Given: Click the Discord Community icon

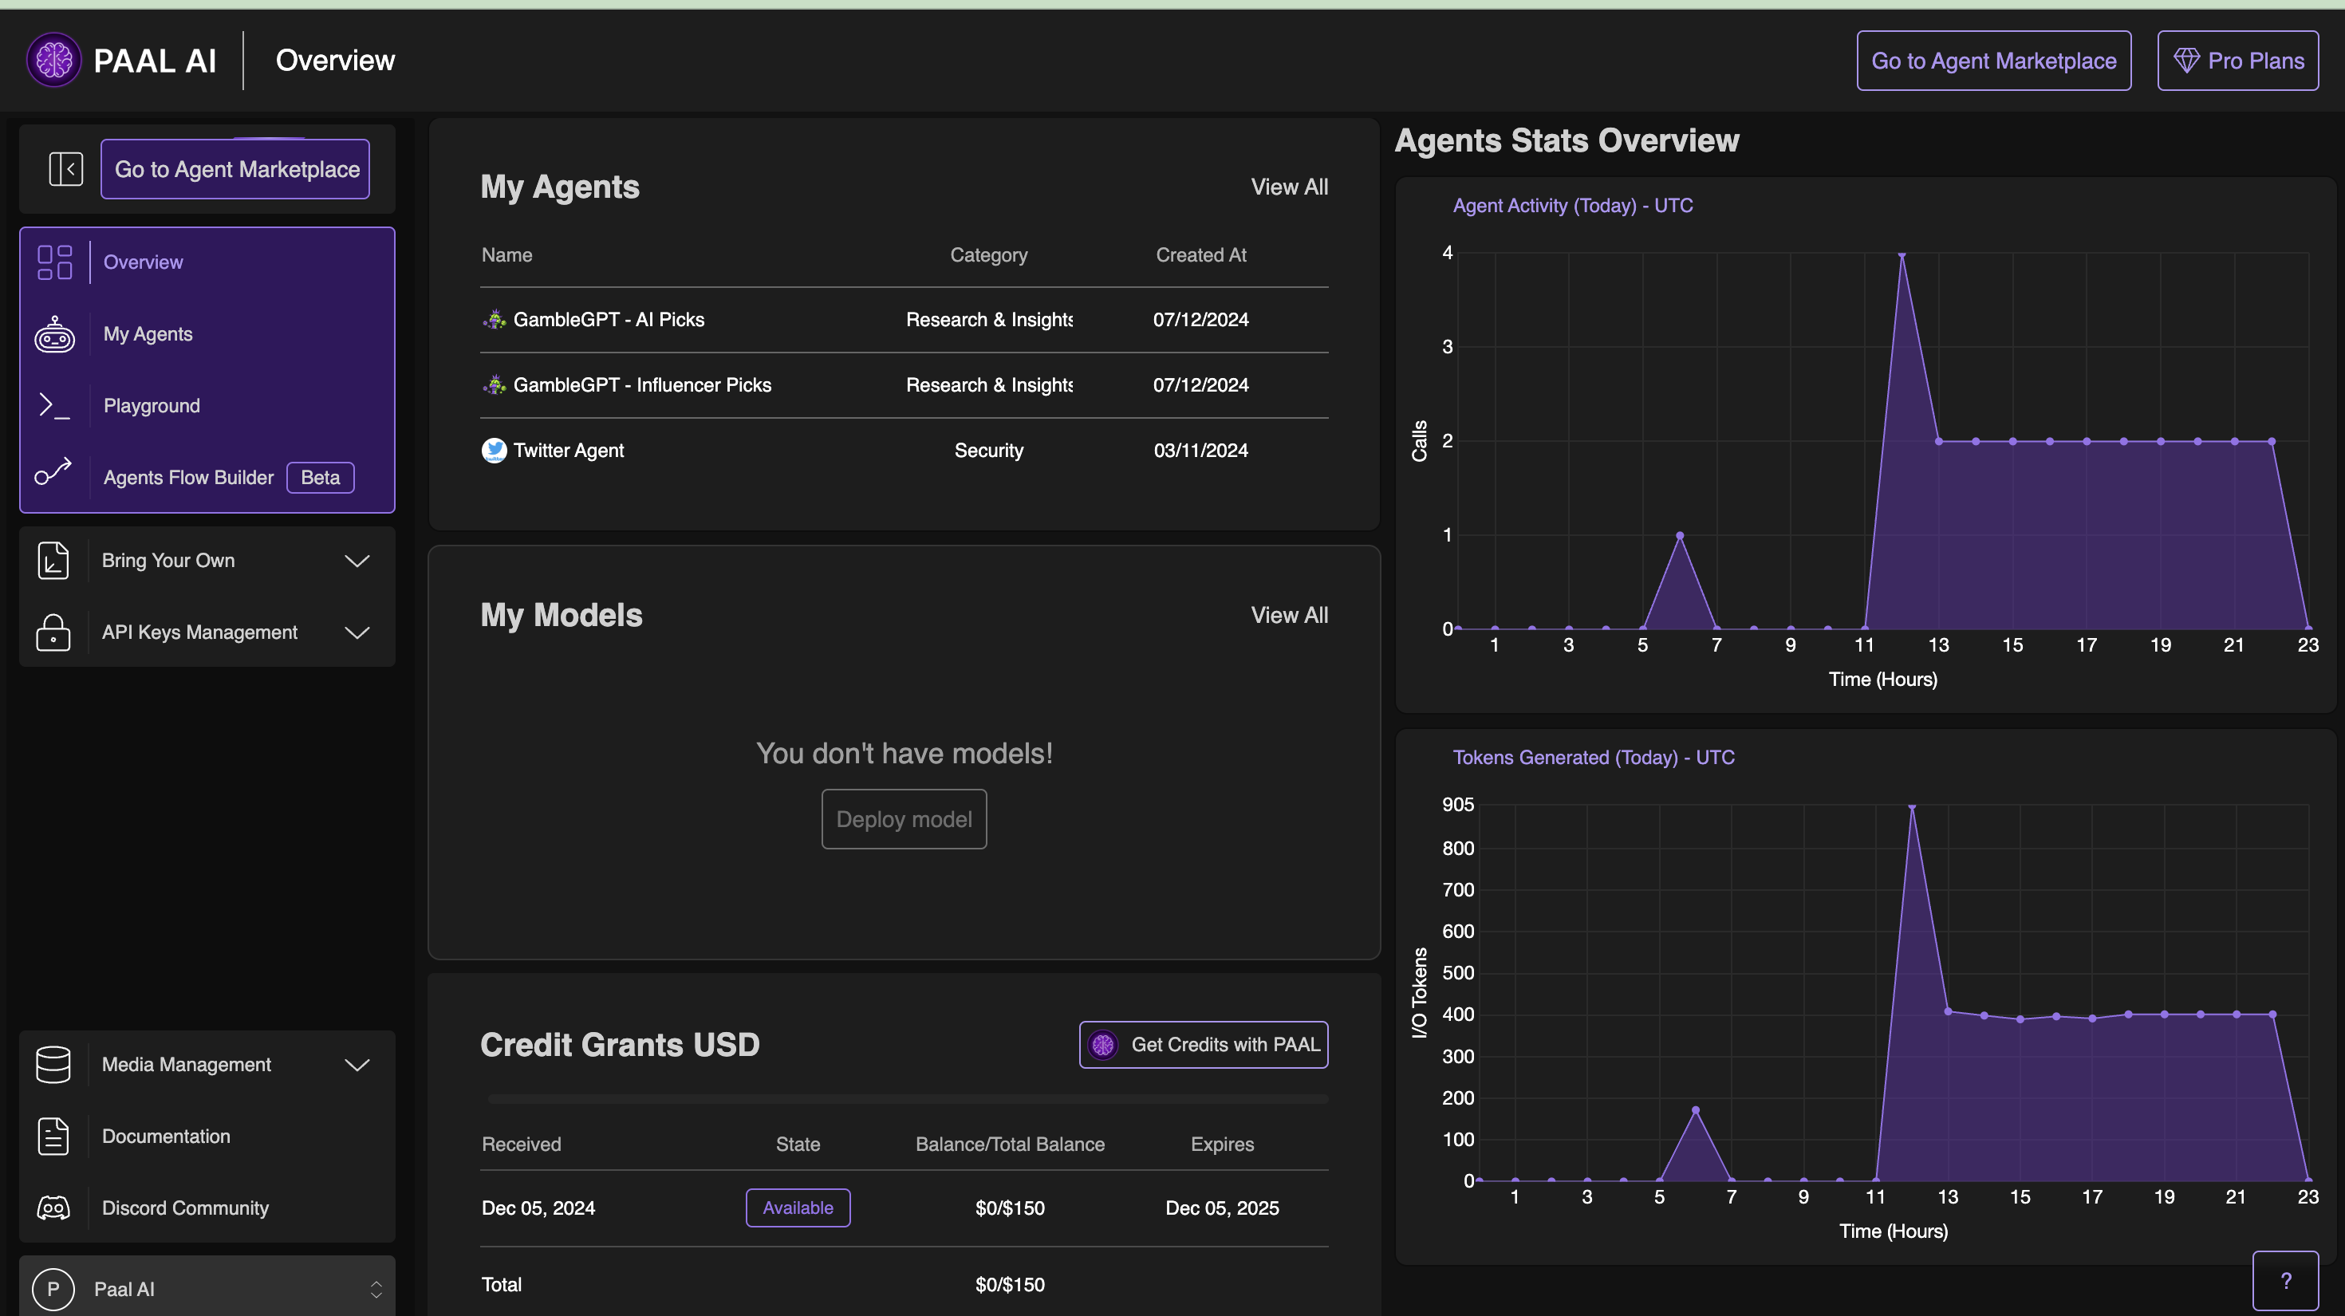Looking at the screenshot, I should click(x=53, y=1208).
